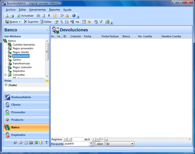Select the (Todo) view radio option

6,85
